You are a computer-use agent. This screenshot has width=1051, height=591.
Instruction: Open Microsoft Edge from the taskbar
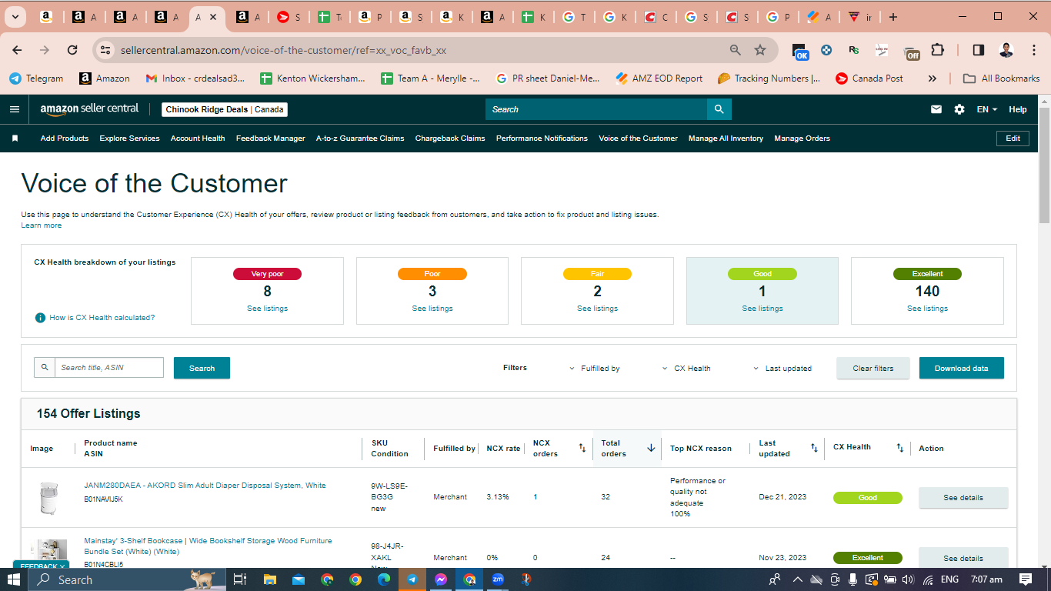[384, 579]
